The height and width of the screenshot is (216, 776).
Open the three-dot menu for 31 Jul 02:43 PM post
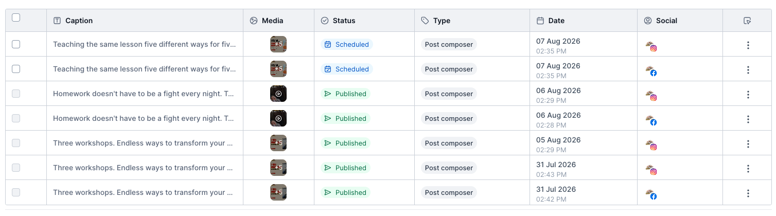[748, 168]
